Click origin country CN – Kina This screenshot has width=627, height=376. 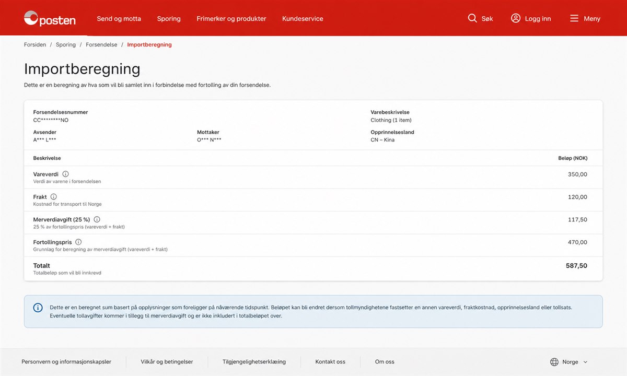[x=382, y=140]
